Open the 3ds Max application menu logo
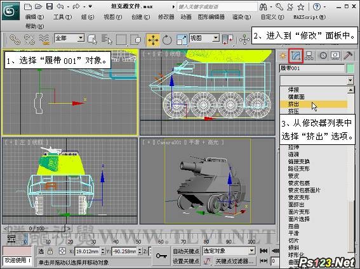 tap(11, 11)
